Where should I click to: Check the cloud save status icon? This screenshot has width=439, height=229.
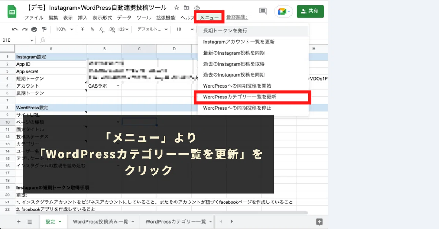[197, 8]
